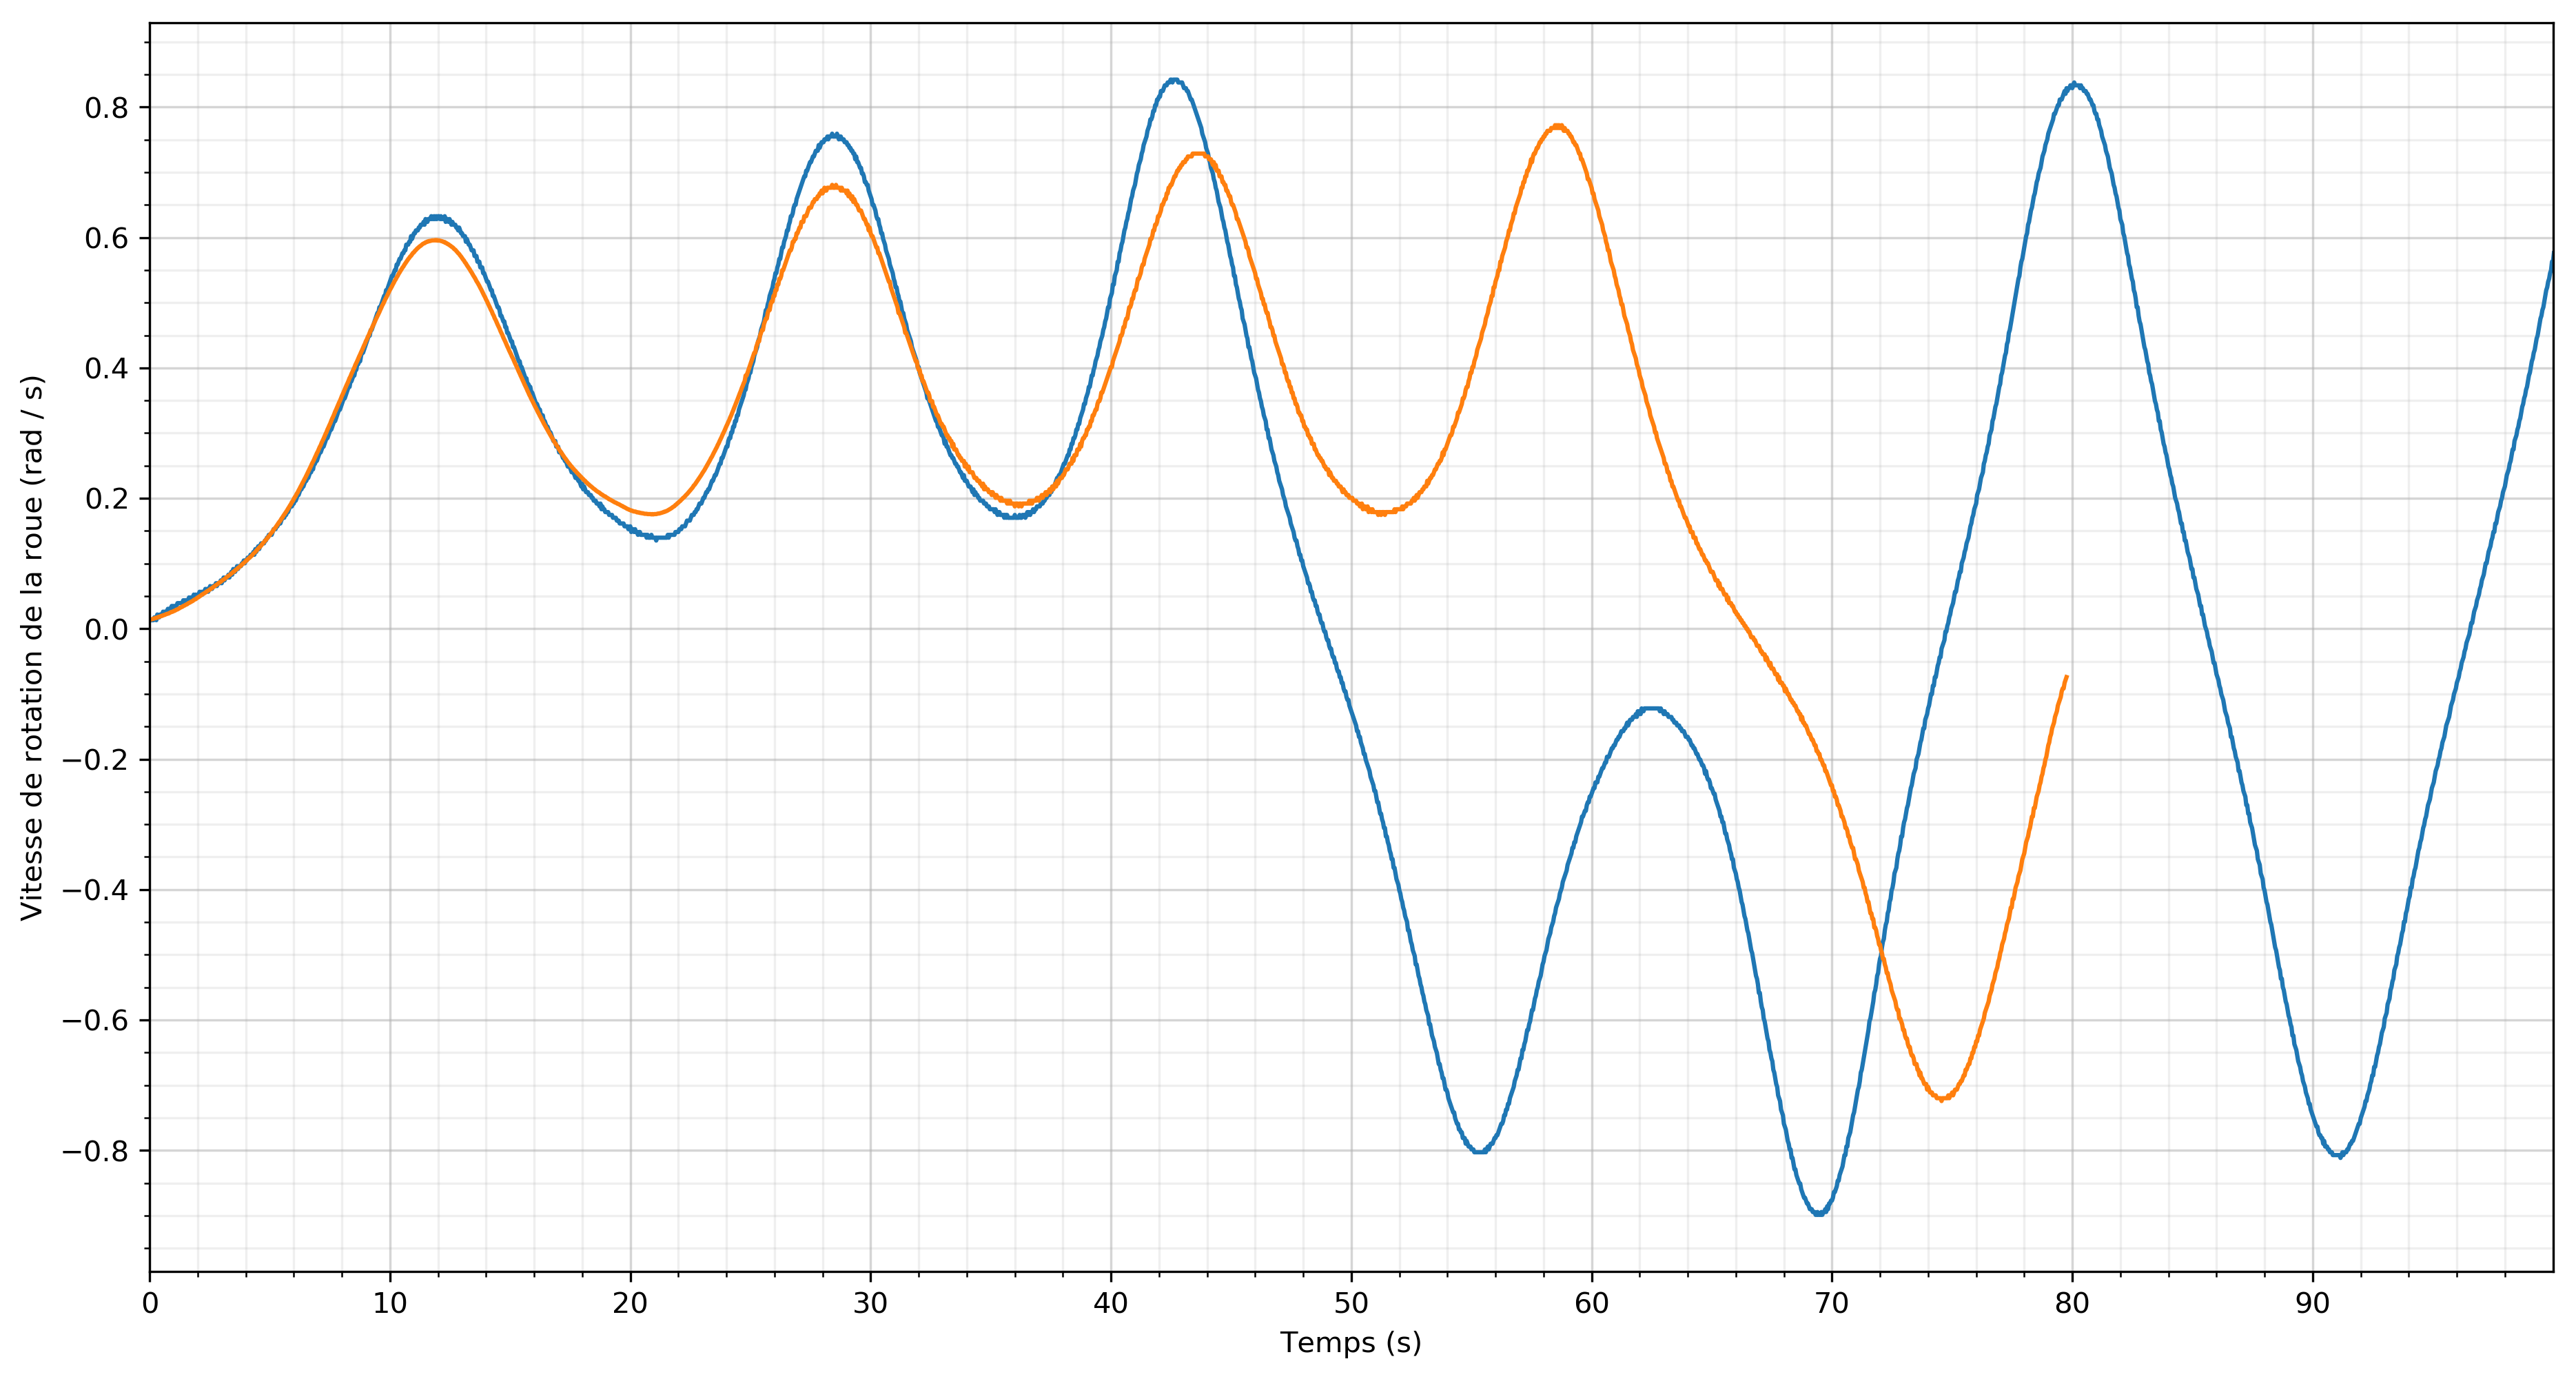
Task: Click the y-axis tick label 0.0
Action: click(x=106, y=630)
